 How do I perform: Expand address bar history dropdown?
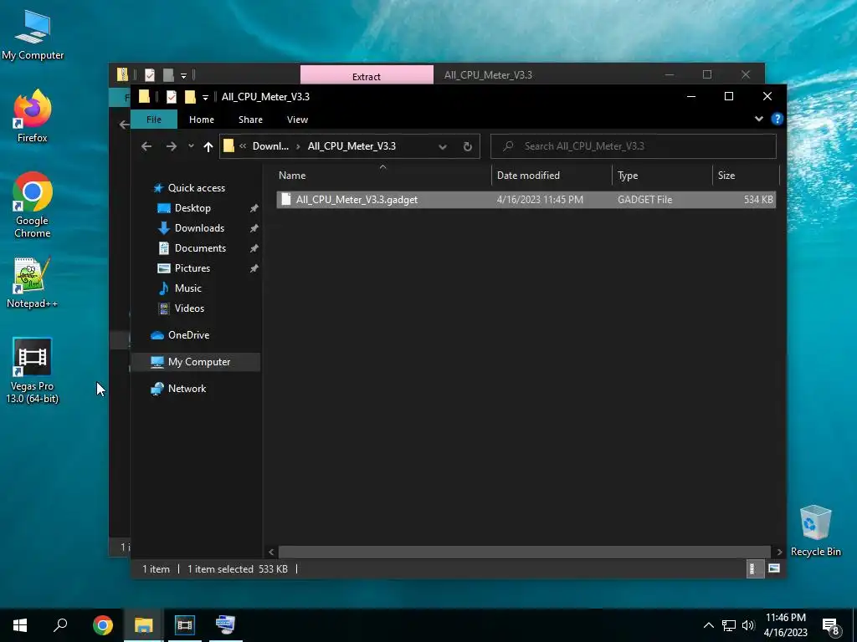(x=443, y=146)
